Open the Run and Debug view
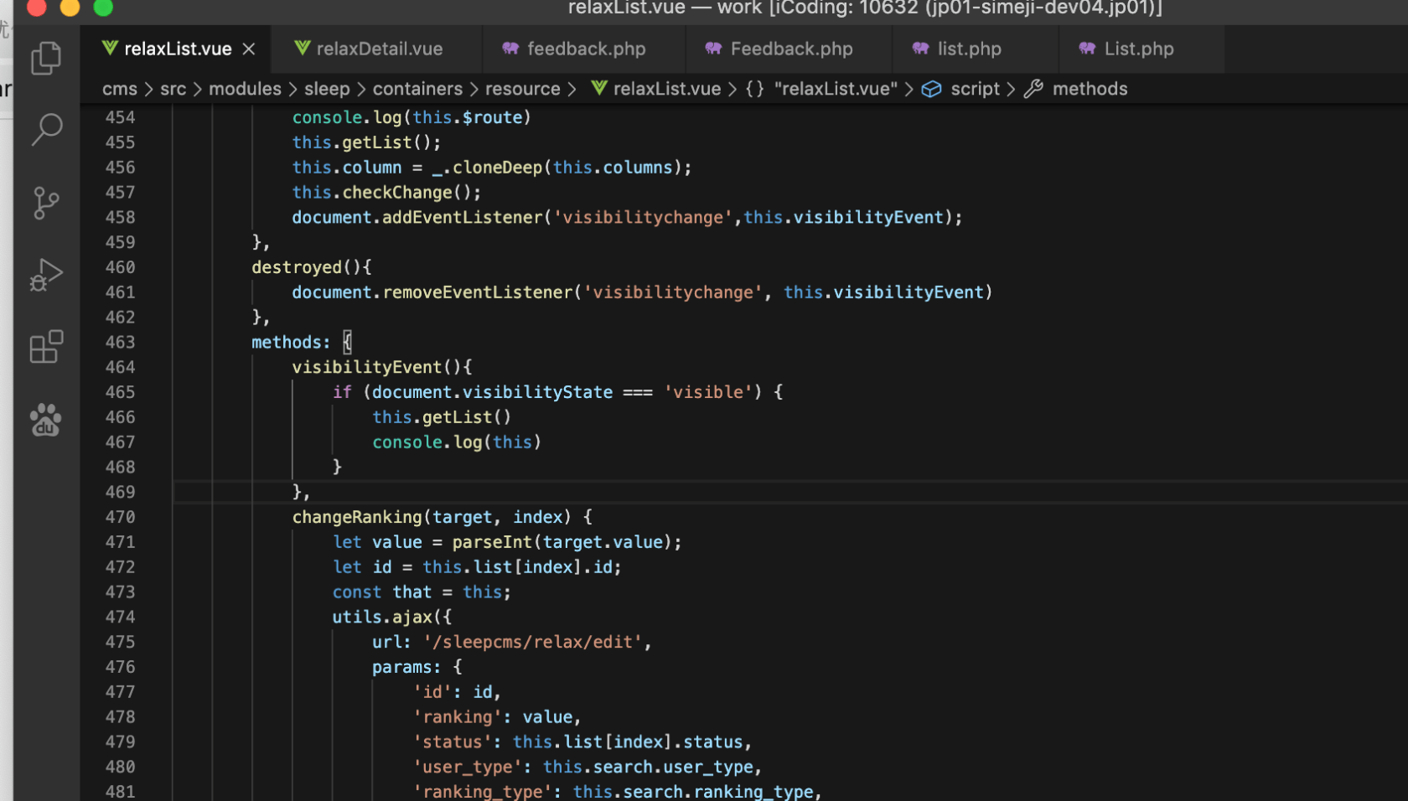1408x801 pixels. click(46, 275)
